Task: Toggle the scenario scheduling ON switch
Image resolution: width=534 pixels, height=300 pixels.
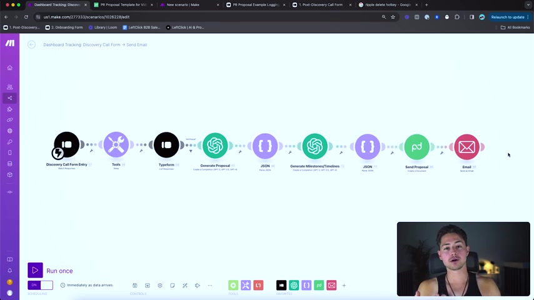Action: [40, 285]
